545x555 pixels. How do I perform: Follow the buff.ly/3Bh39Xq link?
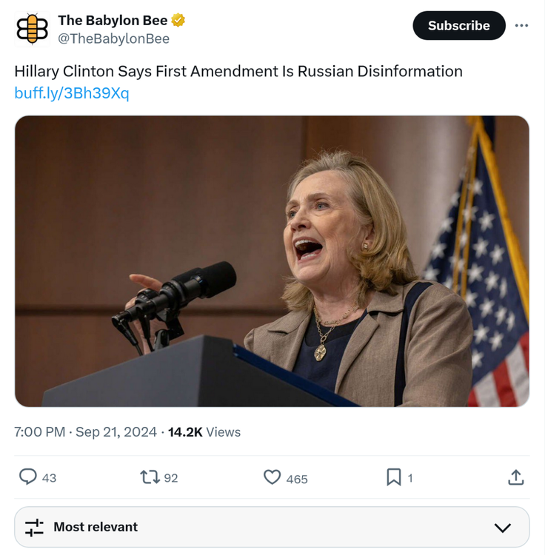72,93
